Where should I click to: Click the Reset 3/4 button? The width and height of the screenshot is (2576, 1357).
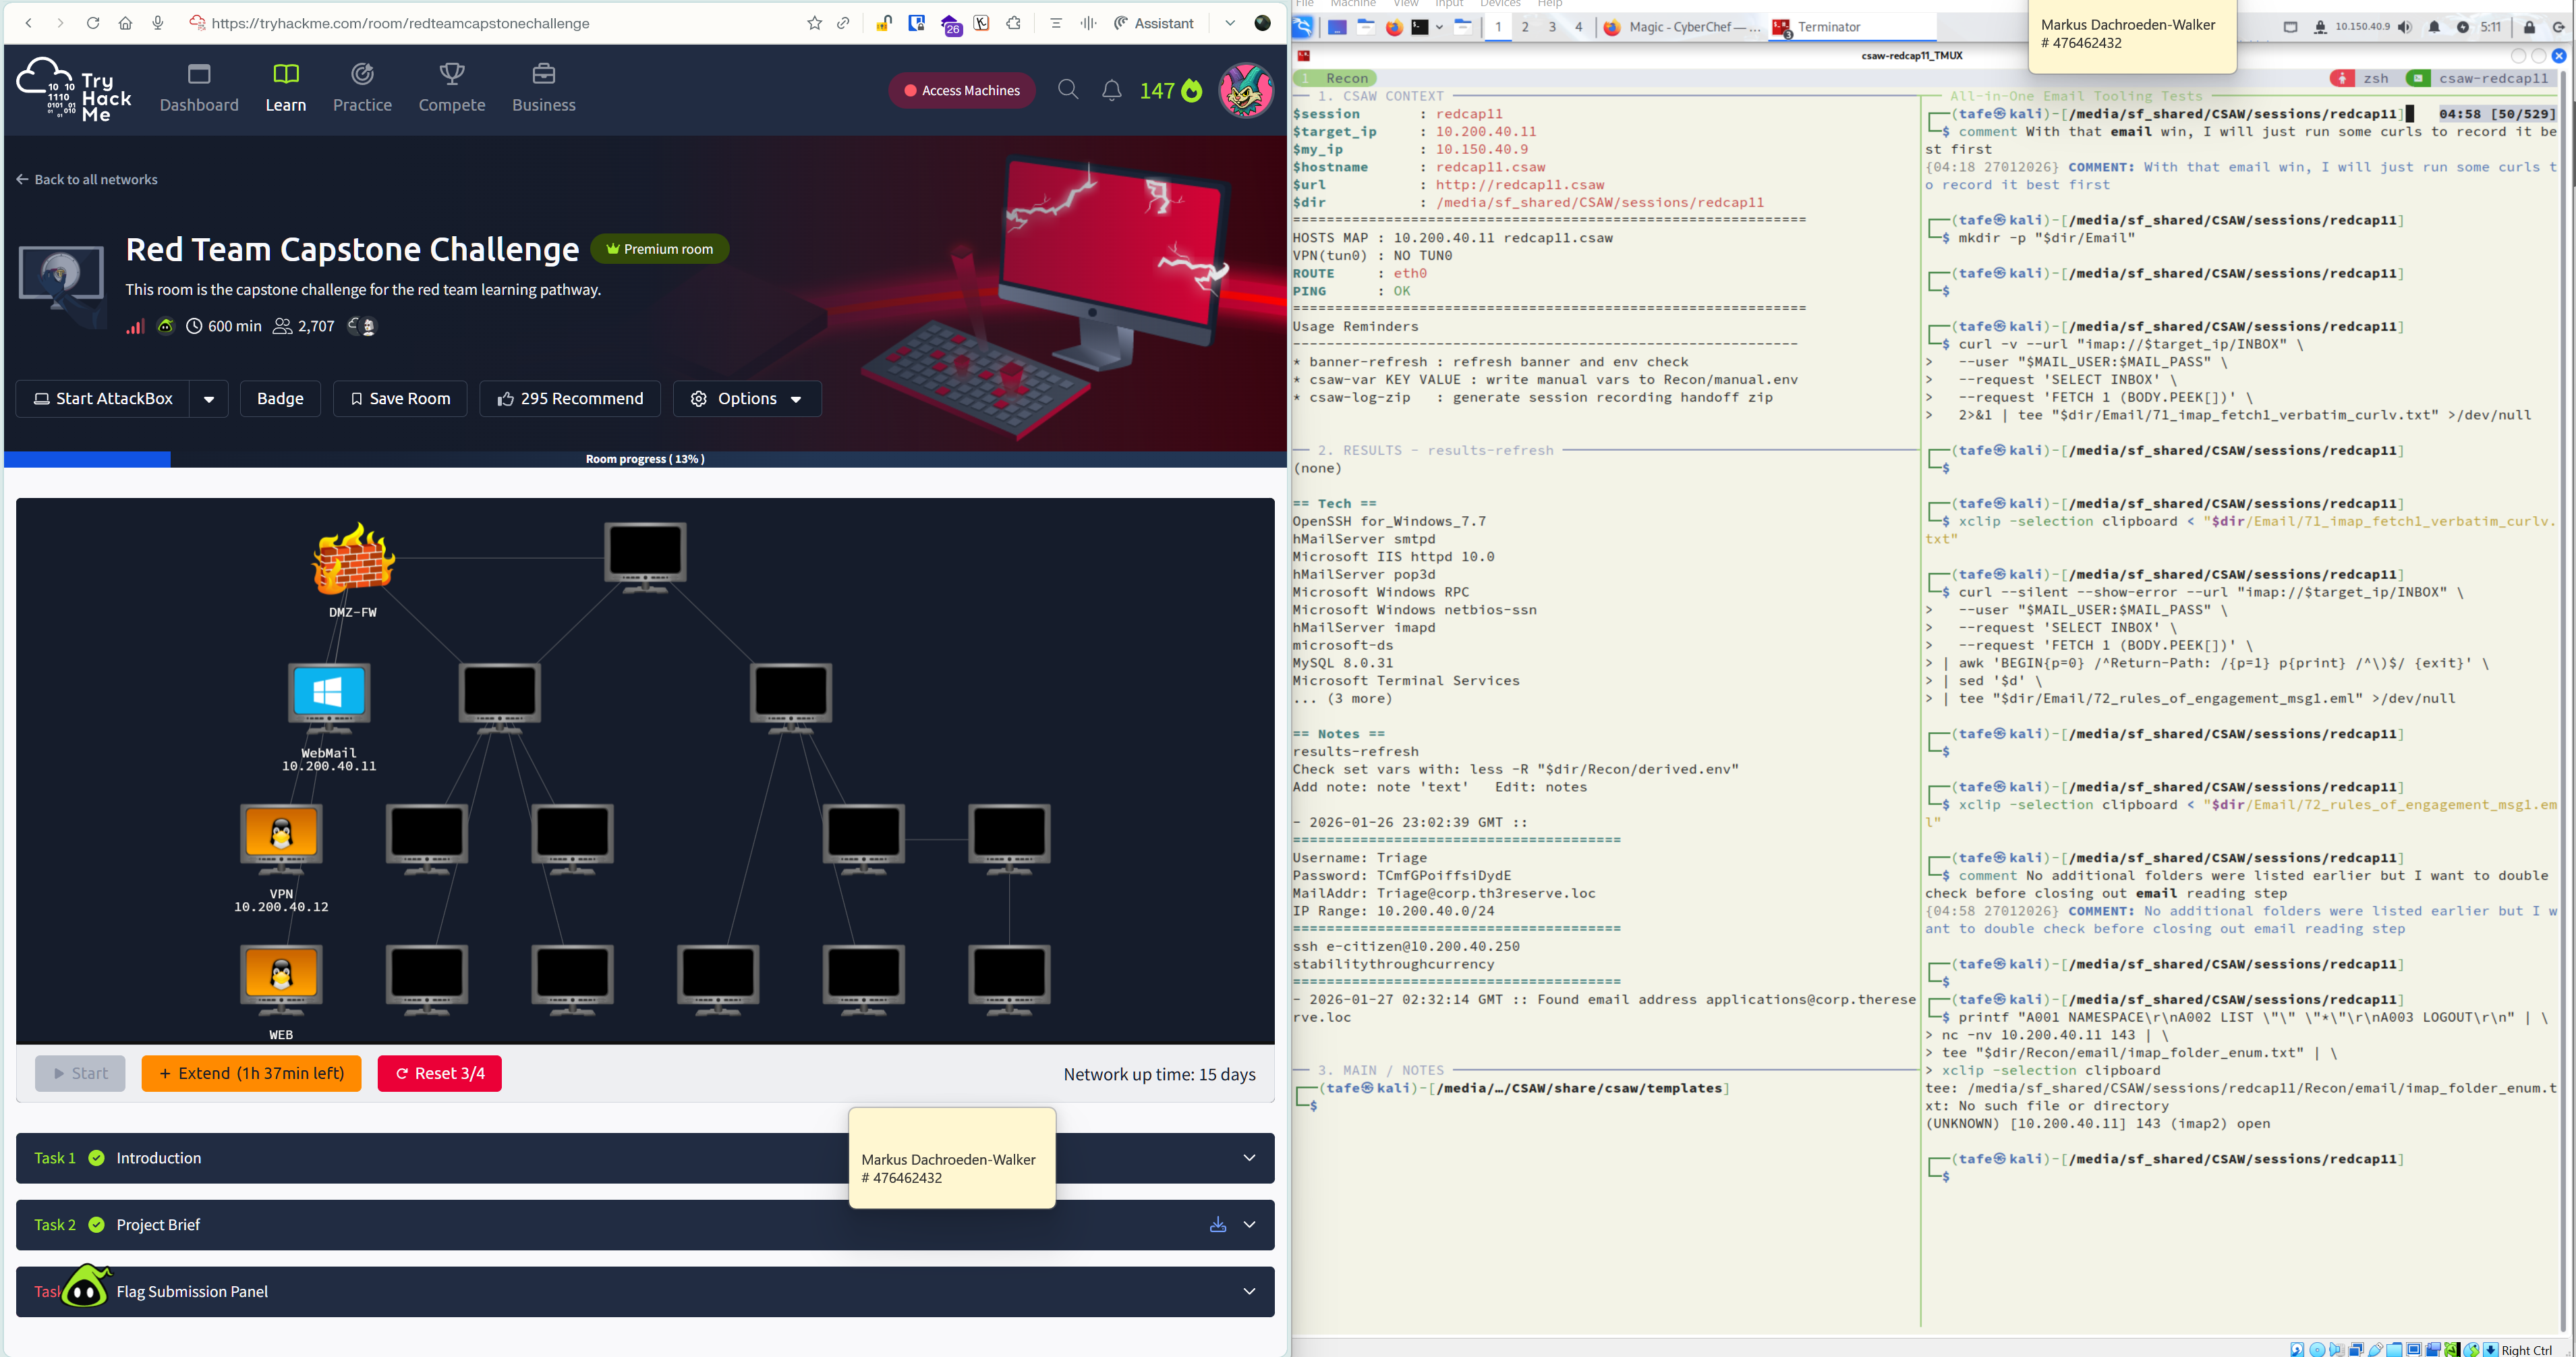click(439, 1074)
